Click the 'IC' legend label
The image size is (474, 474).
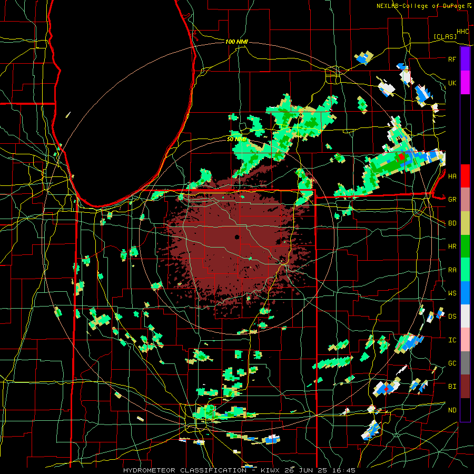[x=452, y=340]
